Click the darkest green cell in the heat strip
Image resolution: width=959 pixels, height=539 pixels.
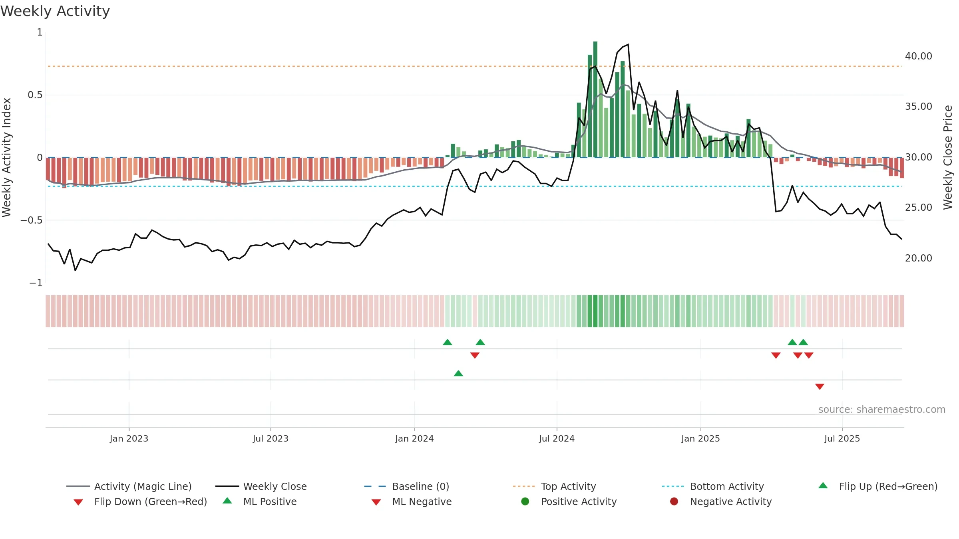(x=595, y=311)
